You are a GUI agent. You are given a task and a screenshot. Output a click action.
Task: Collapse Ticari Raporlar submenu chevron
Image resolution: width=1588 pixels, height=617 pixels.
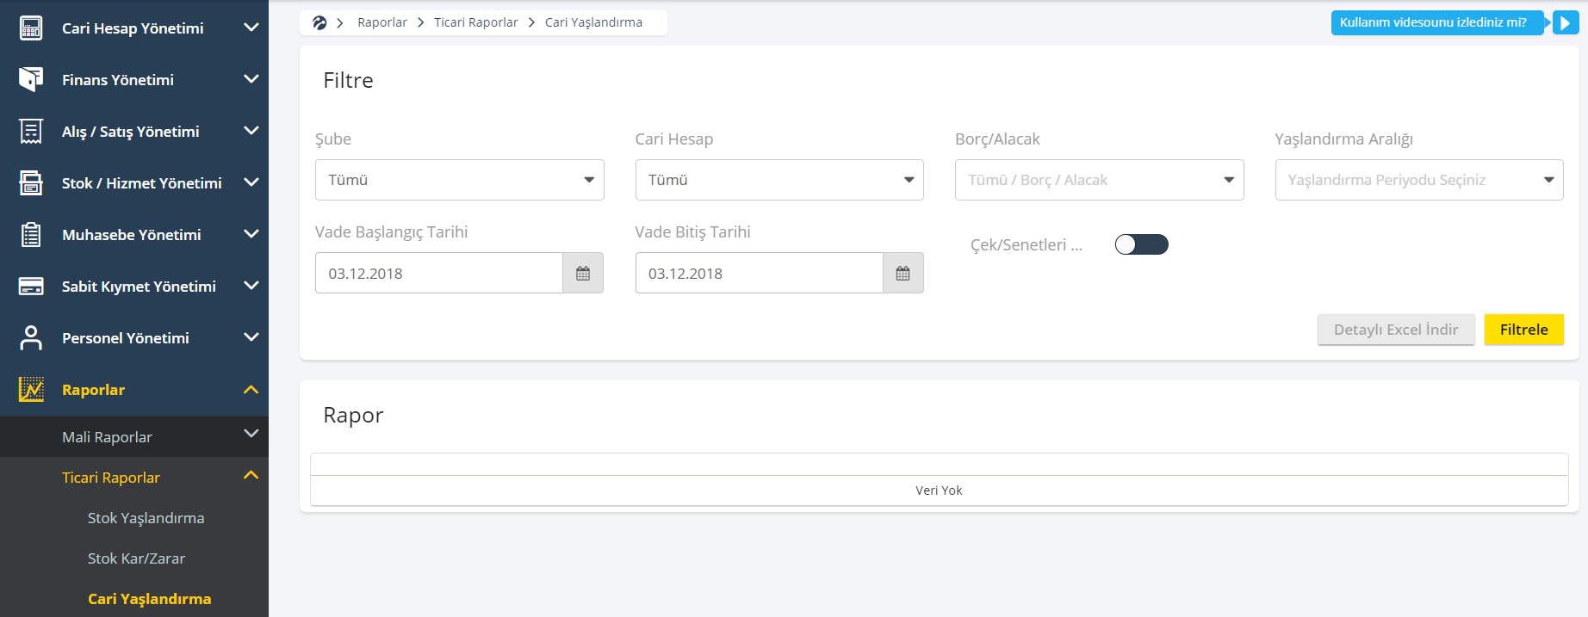coord(251,475)
